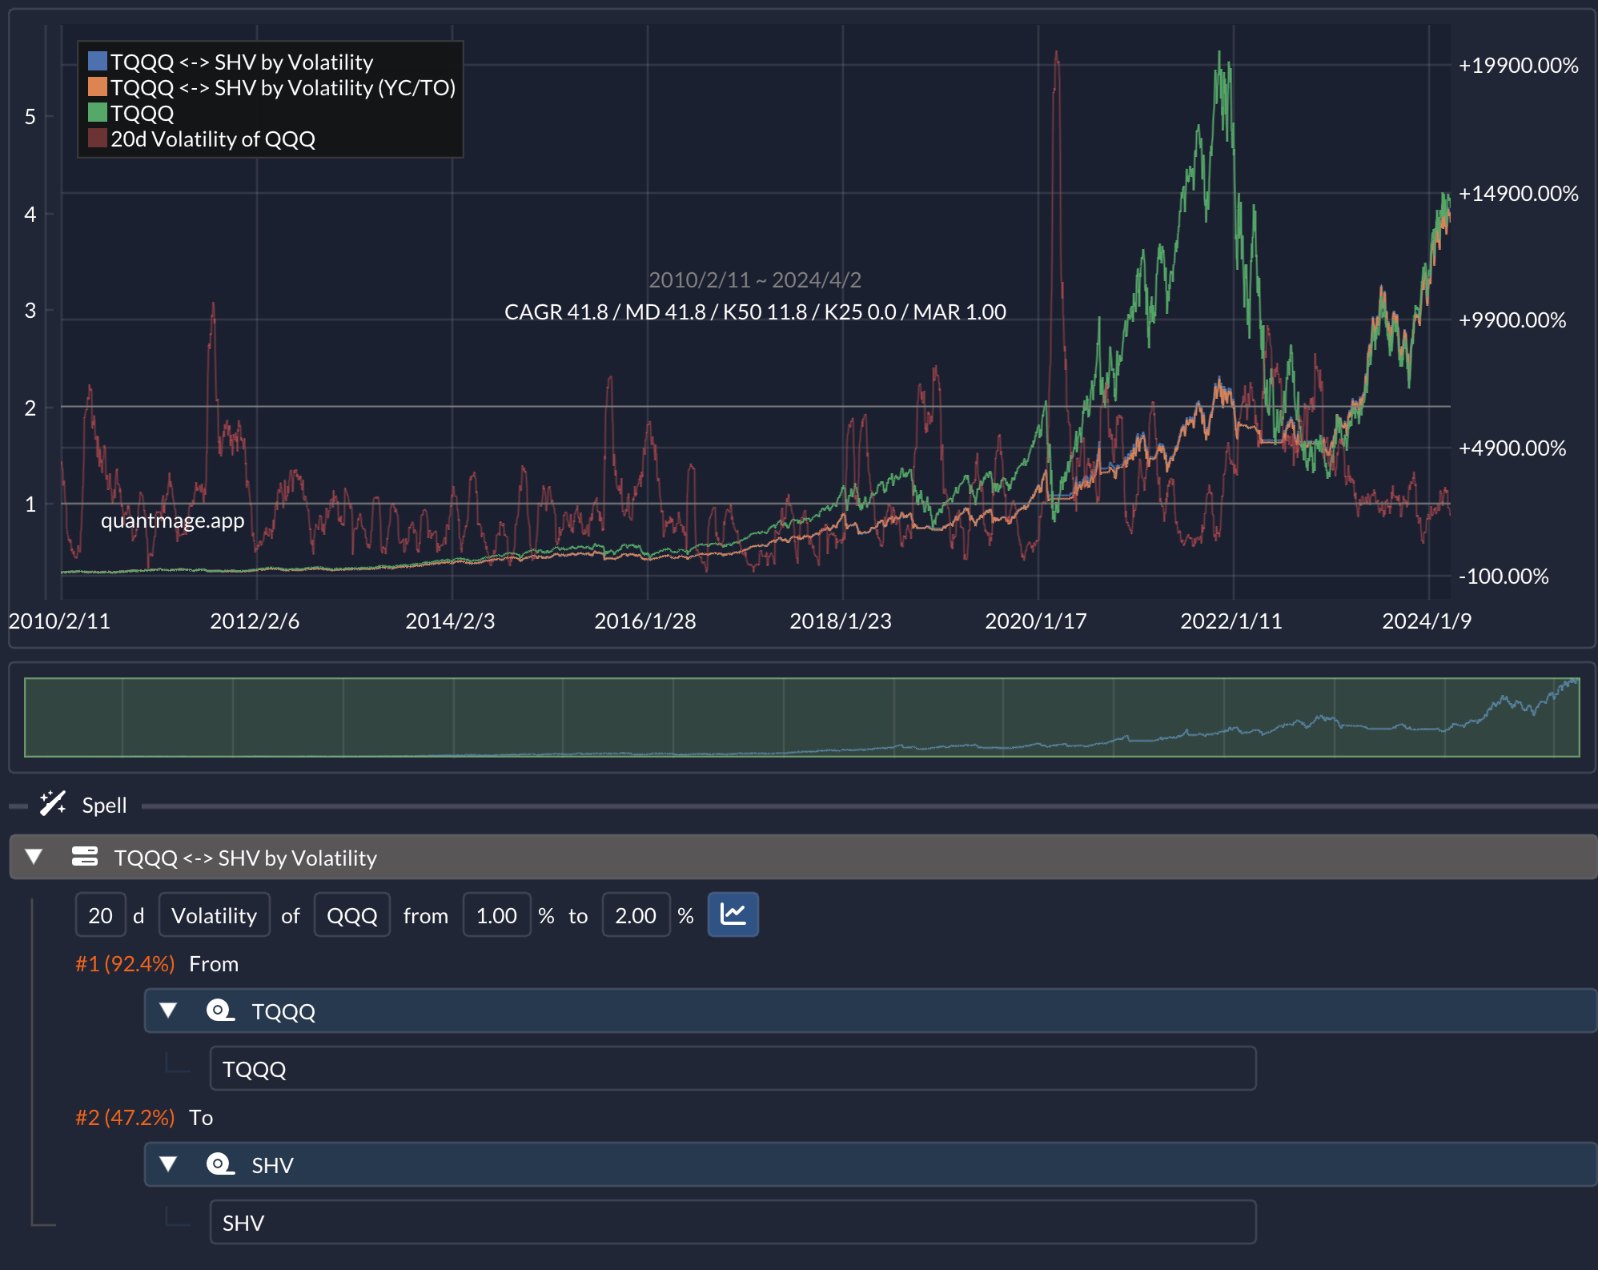Click the -100.00% axis label
Image resolution: width=1598 pixels, height=1270 pixels.
1504,576
